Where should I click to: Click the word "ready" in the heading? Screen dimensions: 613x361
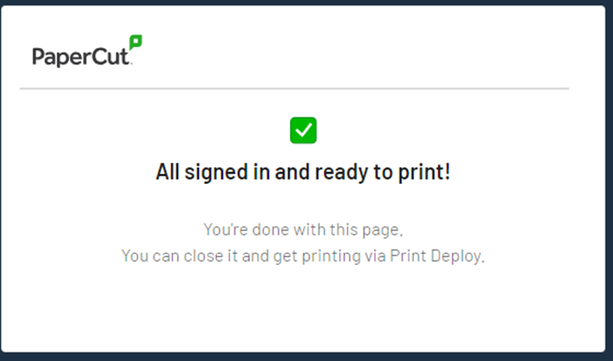[x=341, y=172]
